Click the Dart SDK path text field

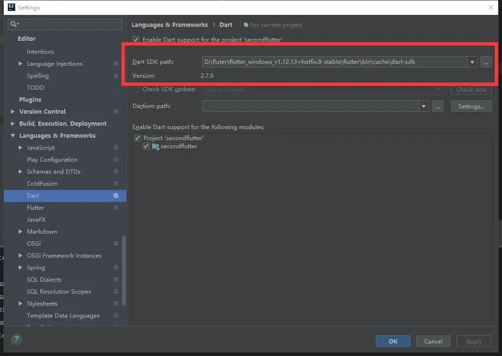[x=335, y=62]
